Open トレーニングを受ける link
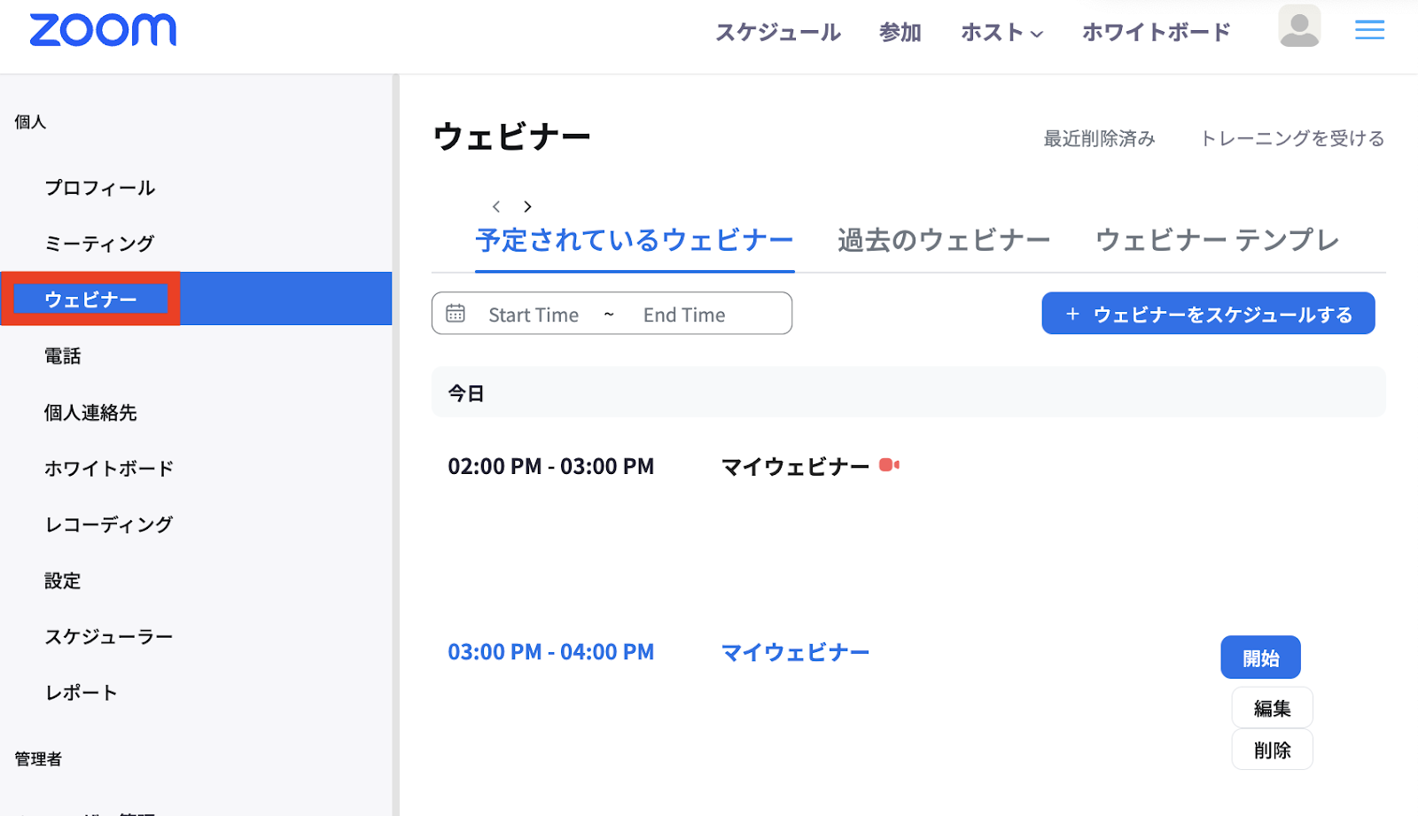The height and width of the screenshot is (816, 1418). click(x=1291, y=138)
